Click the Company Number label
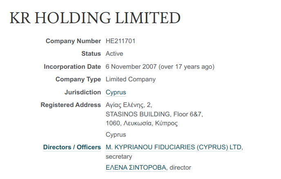The width and height of the screenshot is (281, 179). 73,41
